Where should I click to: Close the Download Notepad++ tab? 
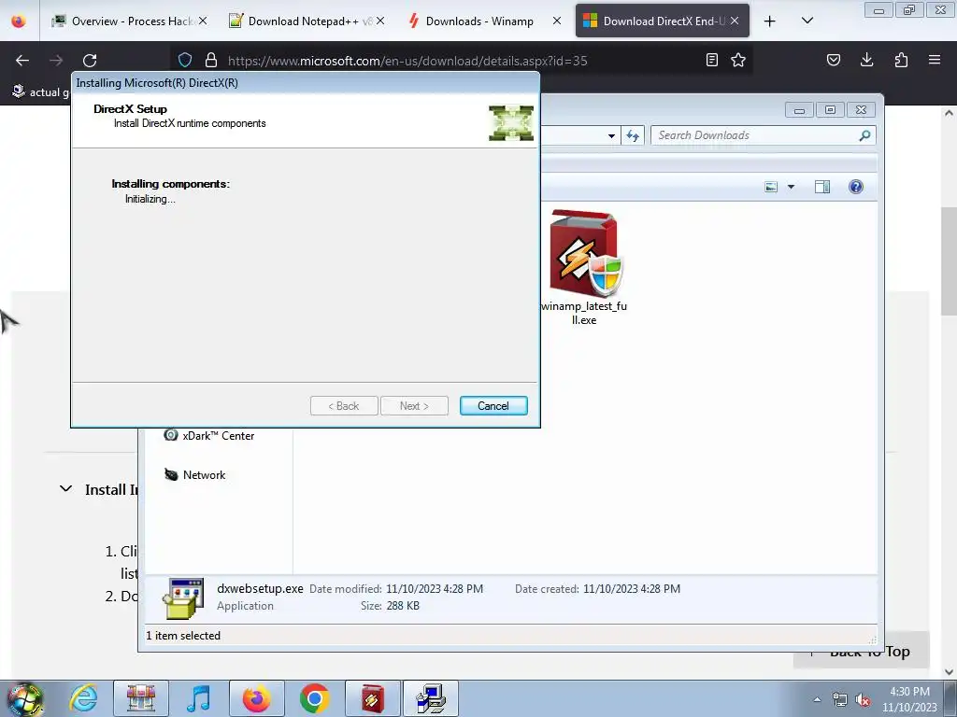380,21
